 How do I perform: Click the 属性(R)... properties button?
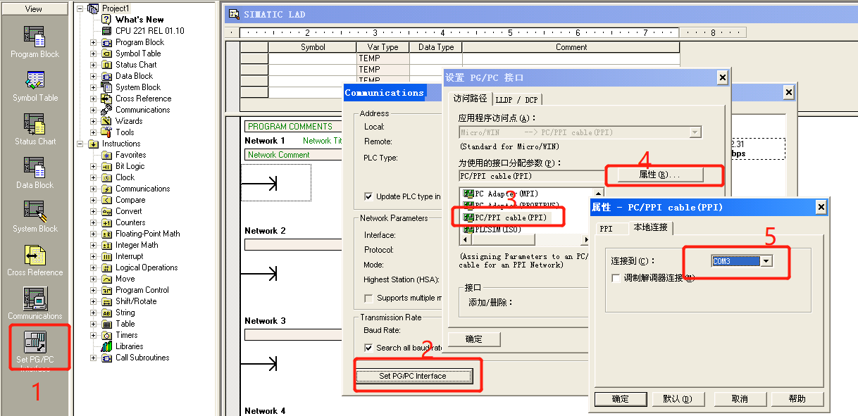tap(659, 175)
